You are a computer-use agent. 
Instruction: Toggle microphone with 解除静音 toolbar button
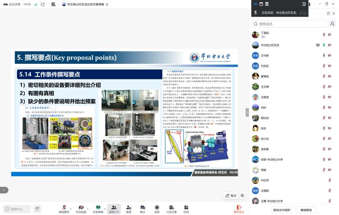pos(64,208)
